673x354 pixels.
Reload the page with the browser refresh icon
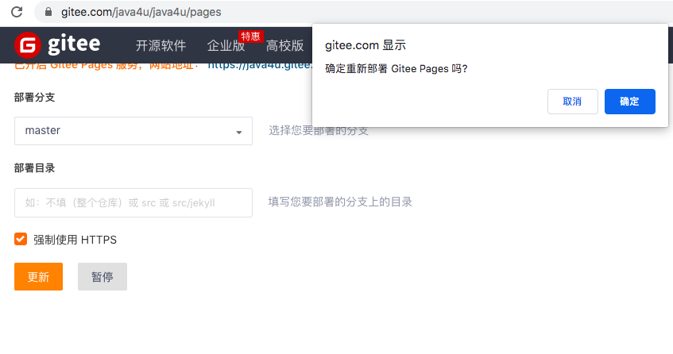pos(17,12)
